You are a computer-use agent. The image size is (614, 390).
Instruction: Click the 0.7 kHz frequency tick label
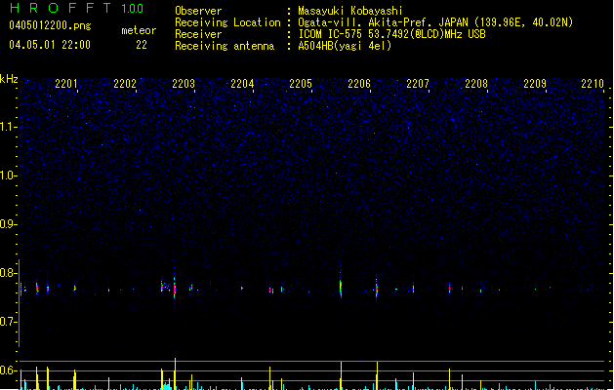point(7,322)
